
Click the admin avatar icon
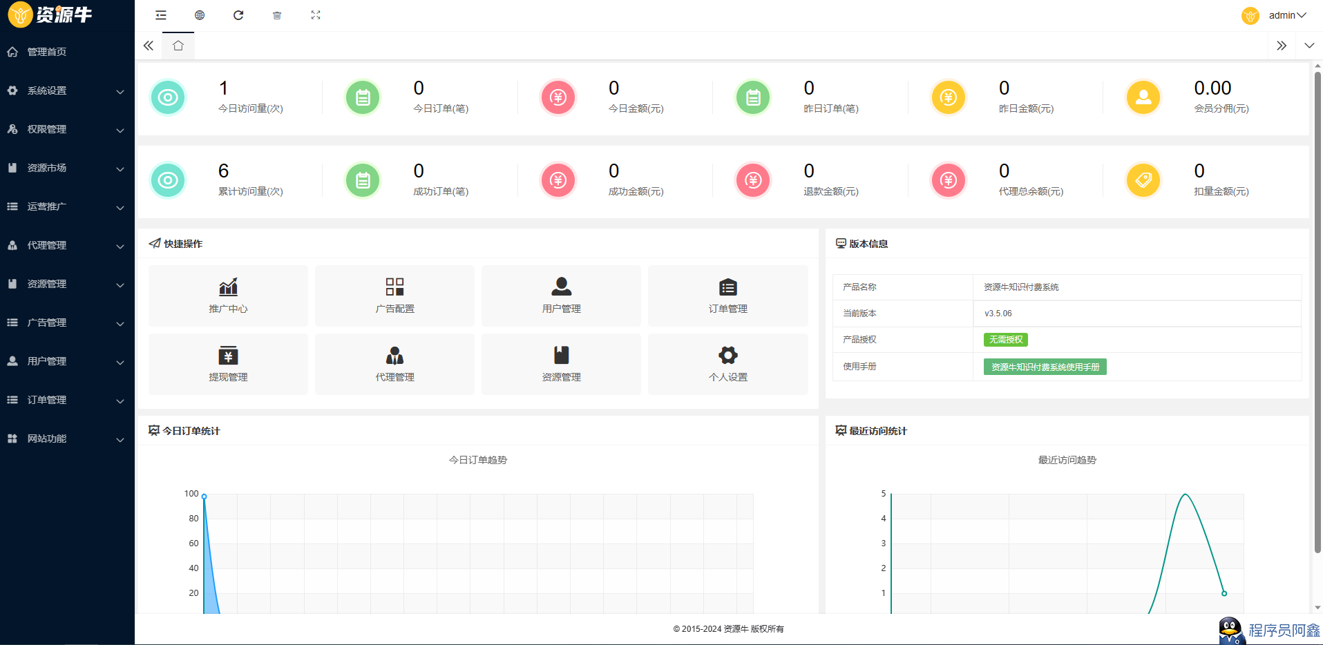tap(1250, 15)
